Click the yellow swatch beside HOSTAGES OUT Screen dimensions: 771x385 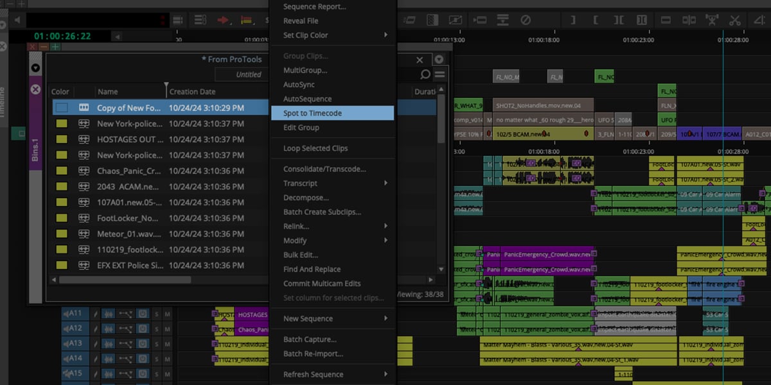(61, 139)
